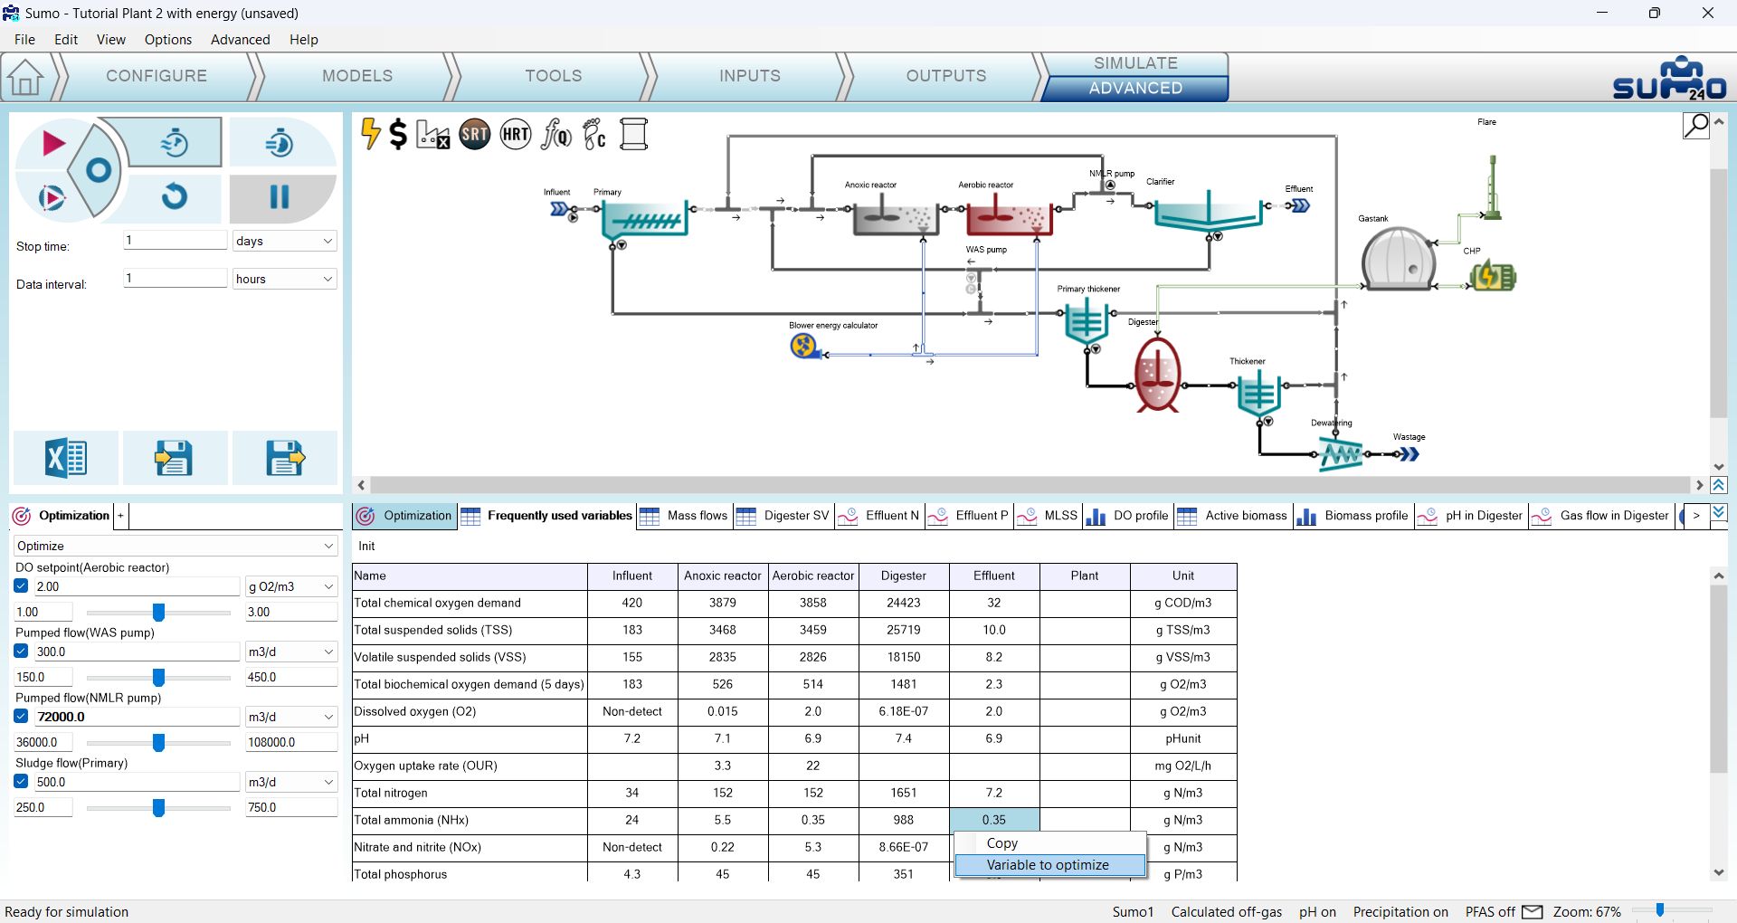
Task: Open the Sludge flow m3/d unit dropdown
Action: click(291, 782)
